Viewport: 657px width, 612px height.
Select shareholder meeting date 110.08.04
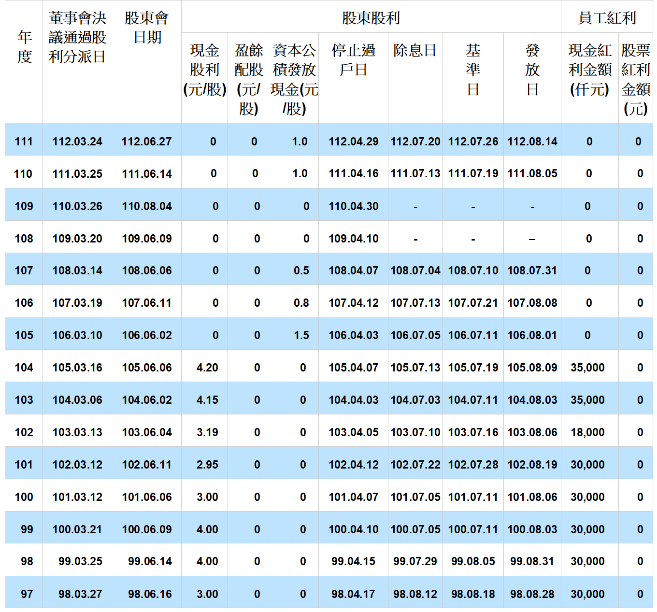click(x=147, y=206)
